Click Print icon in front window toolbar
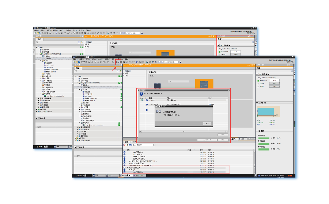This screenshot has height=204, width=329. pos(89,62)
